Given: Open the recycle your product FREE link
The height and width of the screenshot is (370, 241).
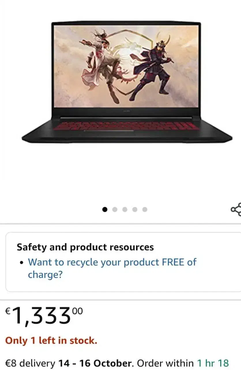Looking at the screenshot, I should tap(112, 268).
